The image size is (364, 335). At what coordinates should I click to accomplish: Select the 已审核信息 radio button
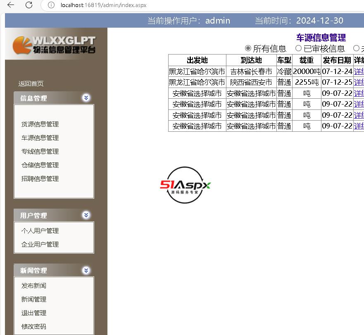click(x=298, y=48)
